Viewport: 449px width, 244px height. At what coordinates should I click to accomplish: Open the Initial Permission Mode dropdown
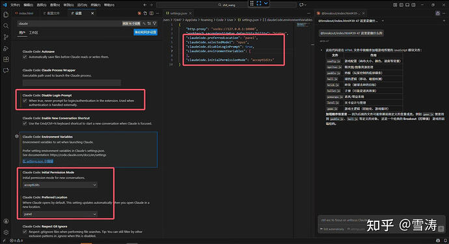click(x=60, y=185)
